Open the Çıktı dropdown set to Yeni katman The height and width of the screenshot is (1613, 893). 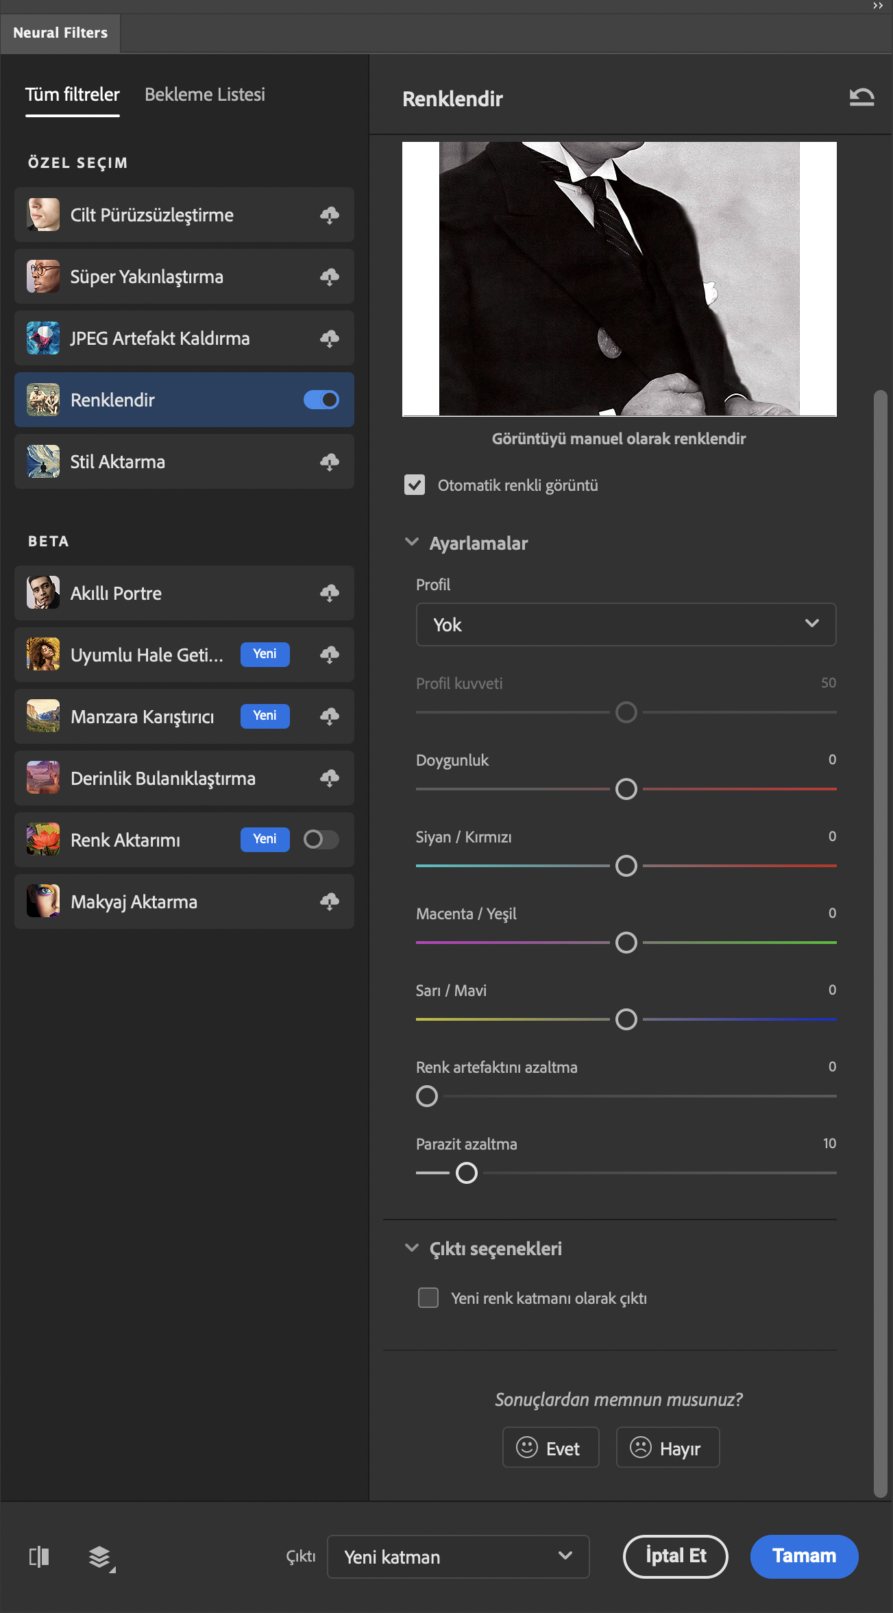458,1557
